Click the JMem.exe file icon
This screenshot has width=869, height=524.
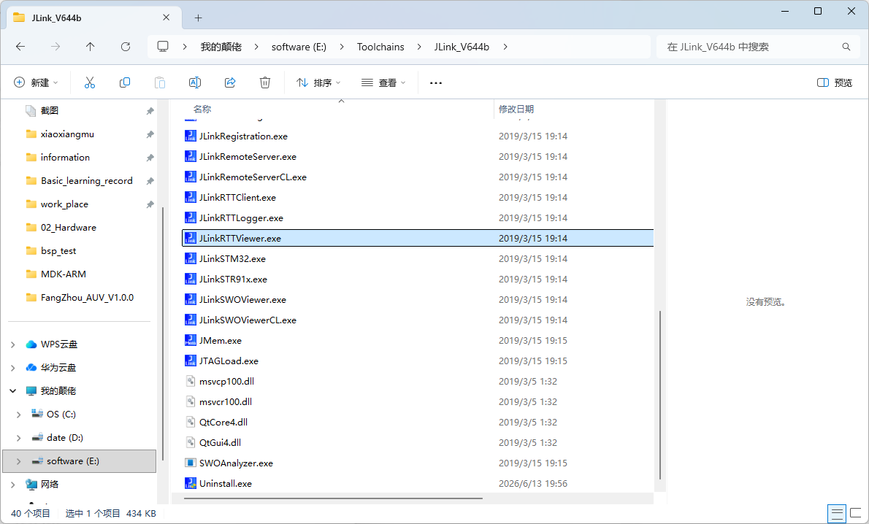coord(190,340)
